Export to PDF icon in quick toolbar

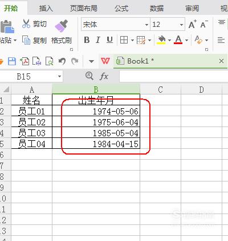(25, 61)
